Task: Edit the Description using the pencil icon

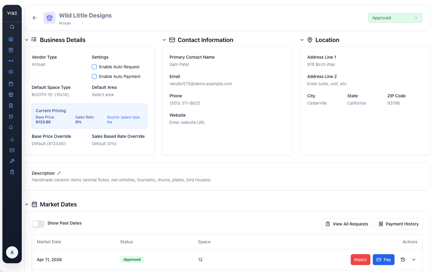Action: [x=59, y=173]
